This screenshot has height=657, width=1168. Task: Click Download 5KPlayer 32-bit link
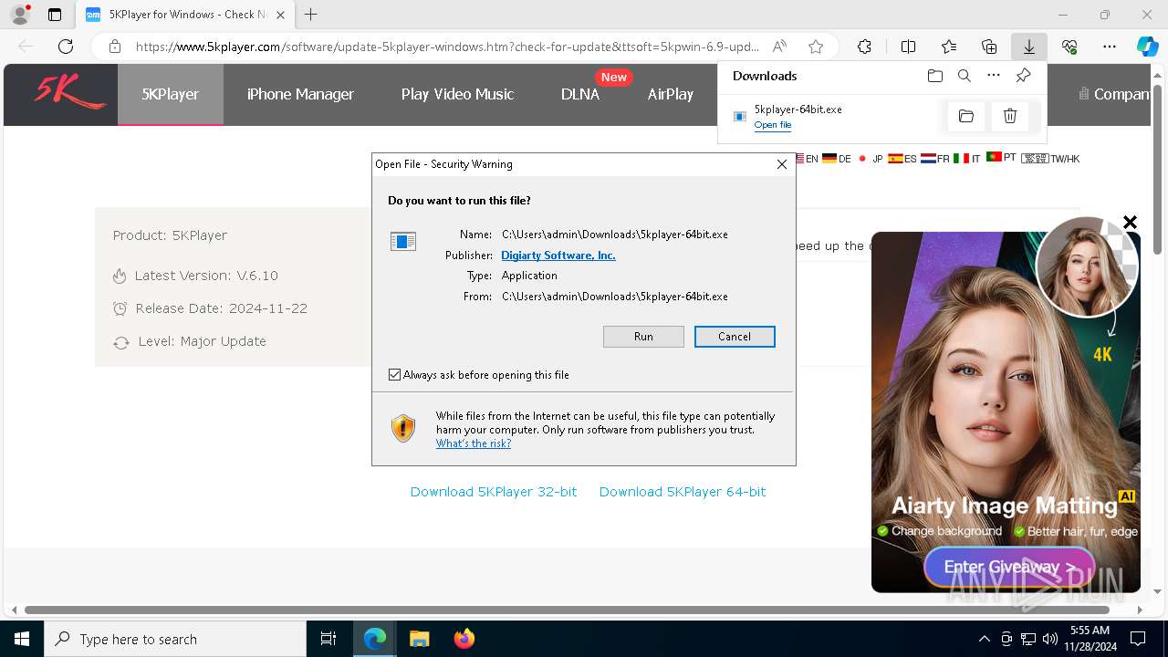coord(494,492)
